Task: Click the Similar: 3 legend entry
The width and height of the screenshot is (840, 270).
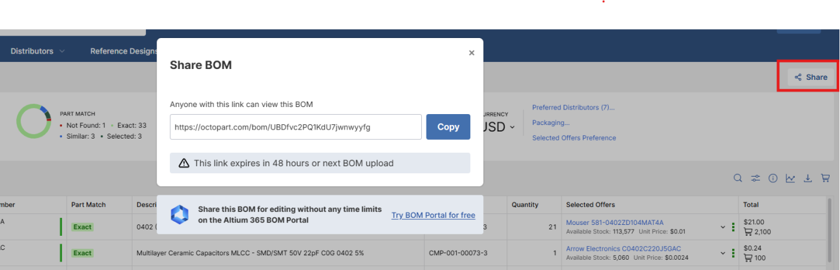Action: pyautogui.click(x=78, y=136)
